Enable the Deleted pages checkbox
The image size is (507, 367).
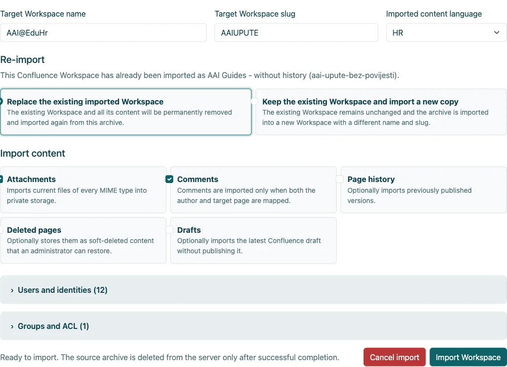point(1,230)
